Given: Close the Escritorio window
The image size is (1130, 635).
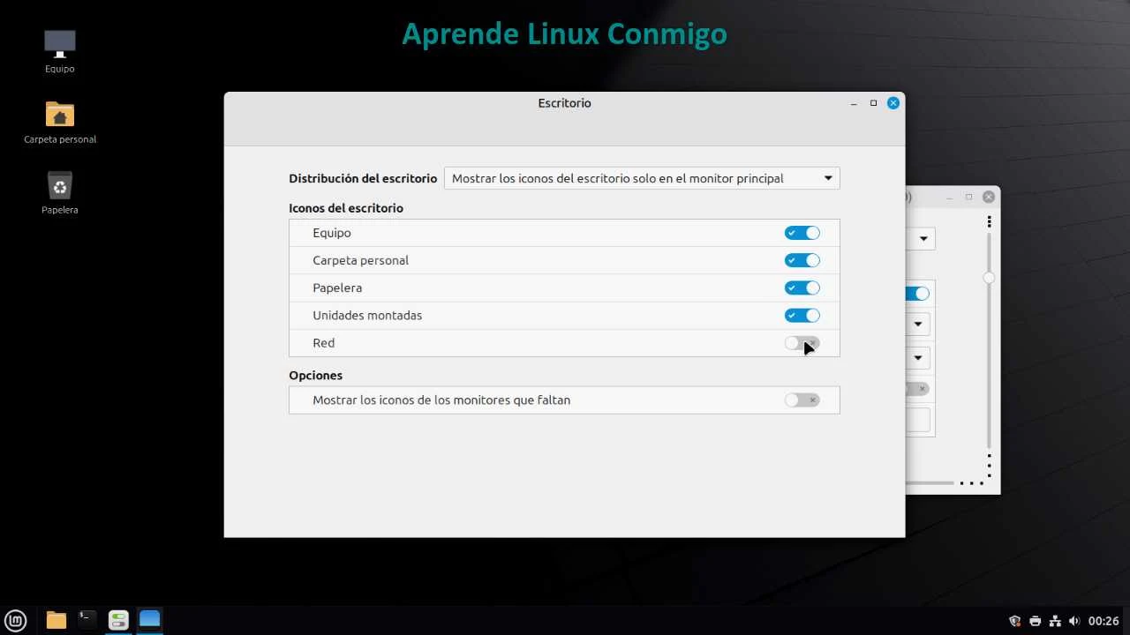Looking at the screenshot, I should click(x=893, y=103).
